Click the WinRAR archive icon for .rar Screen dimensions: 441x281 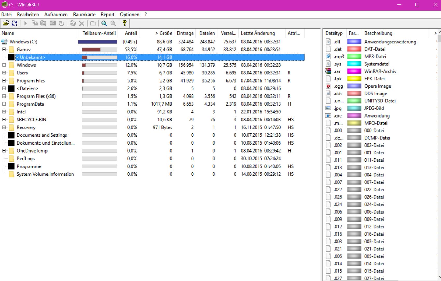tap(328, 71)
